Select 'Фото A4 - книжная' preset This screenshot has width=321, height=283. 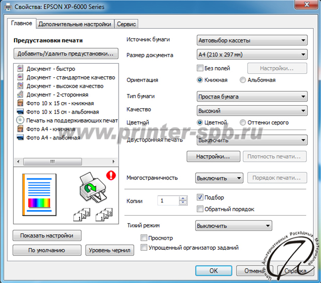coord(51,129)
